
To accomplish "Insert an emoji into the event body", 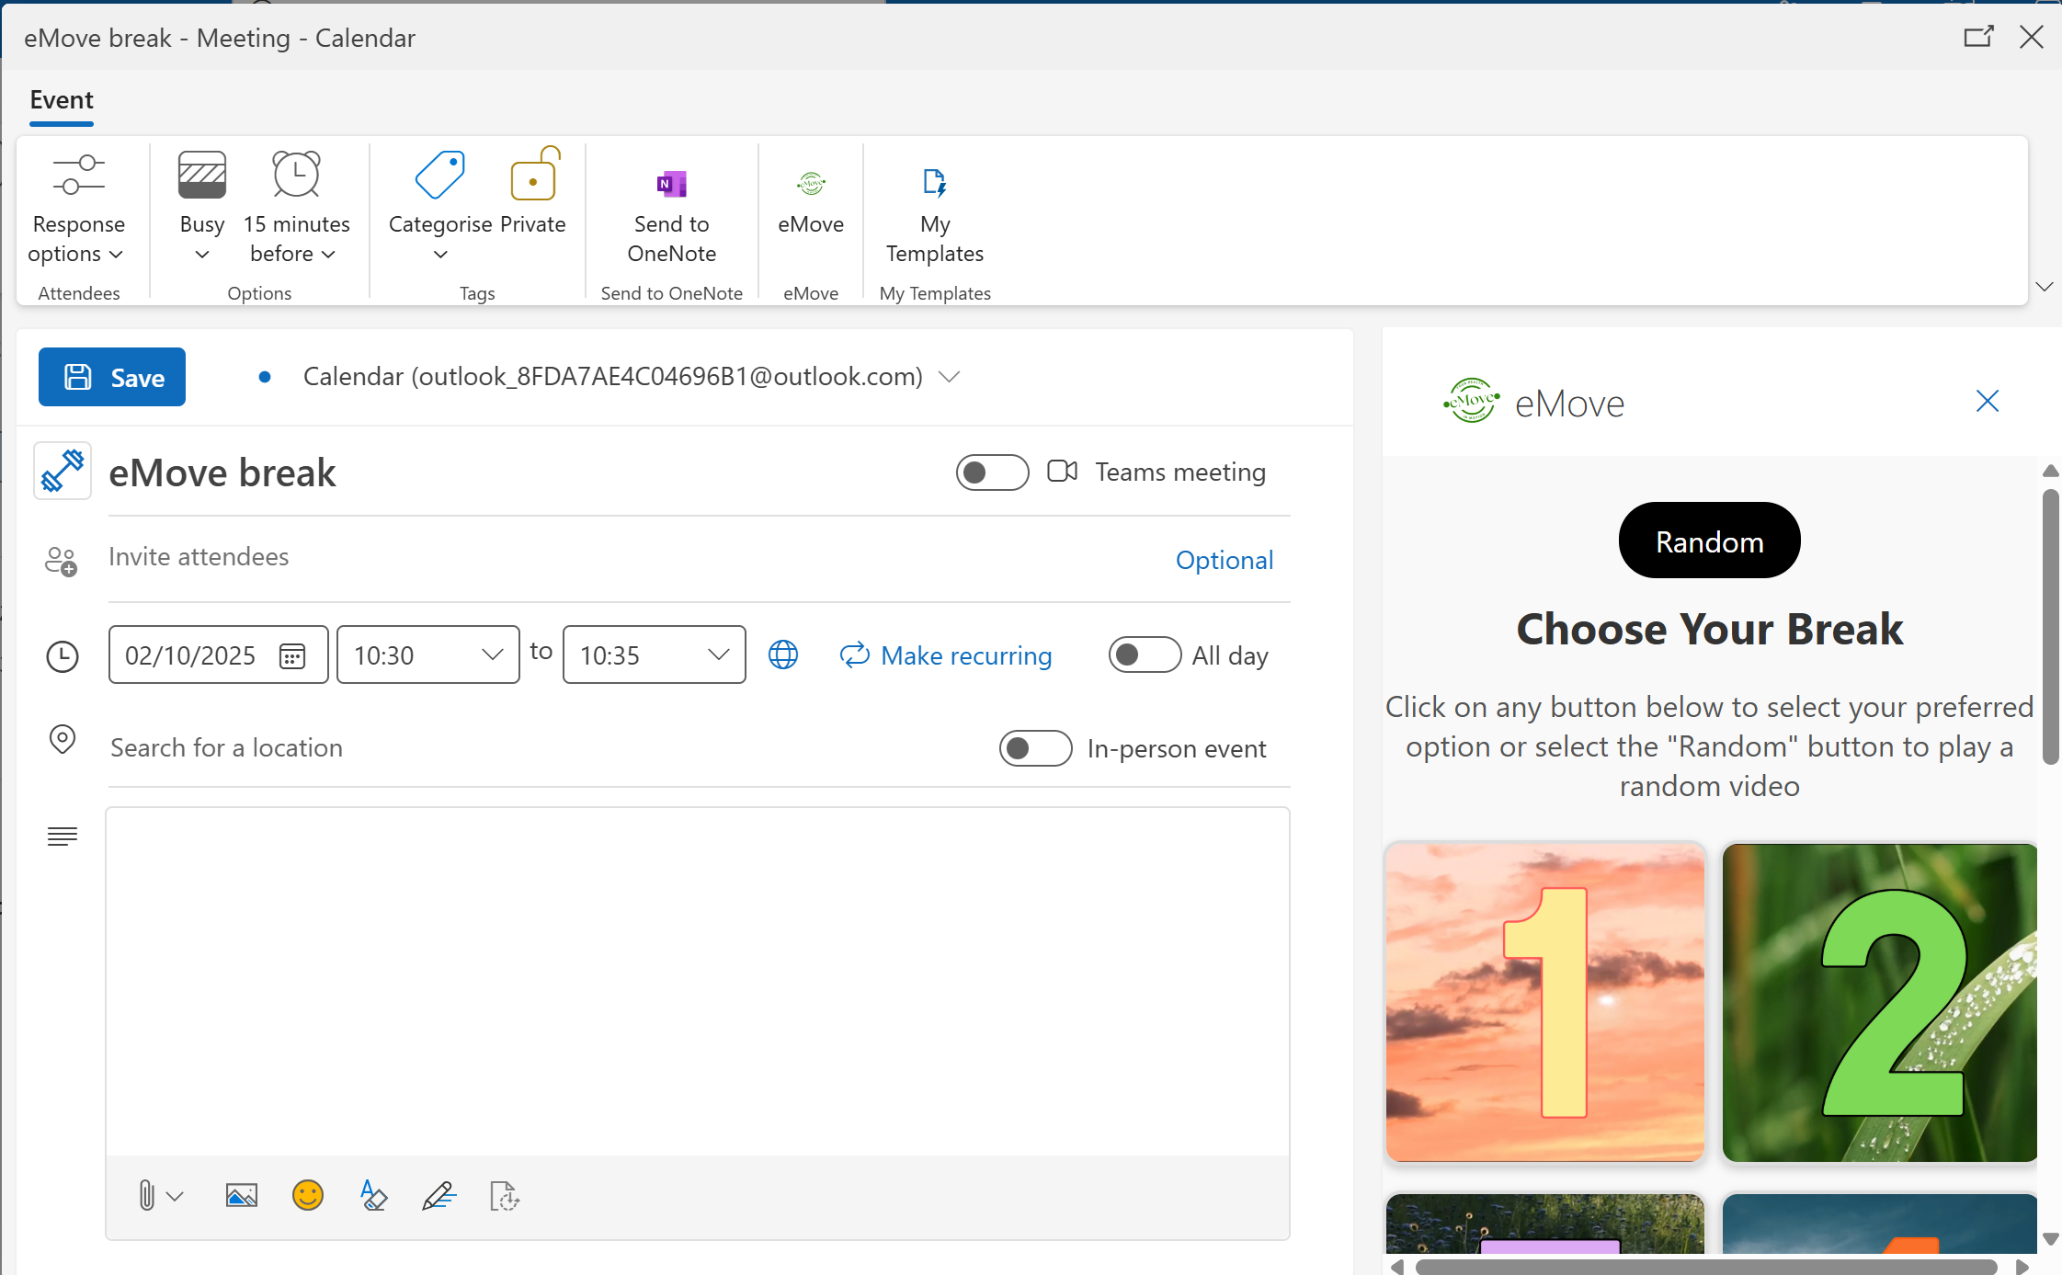I will coord(307,1195).
